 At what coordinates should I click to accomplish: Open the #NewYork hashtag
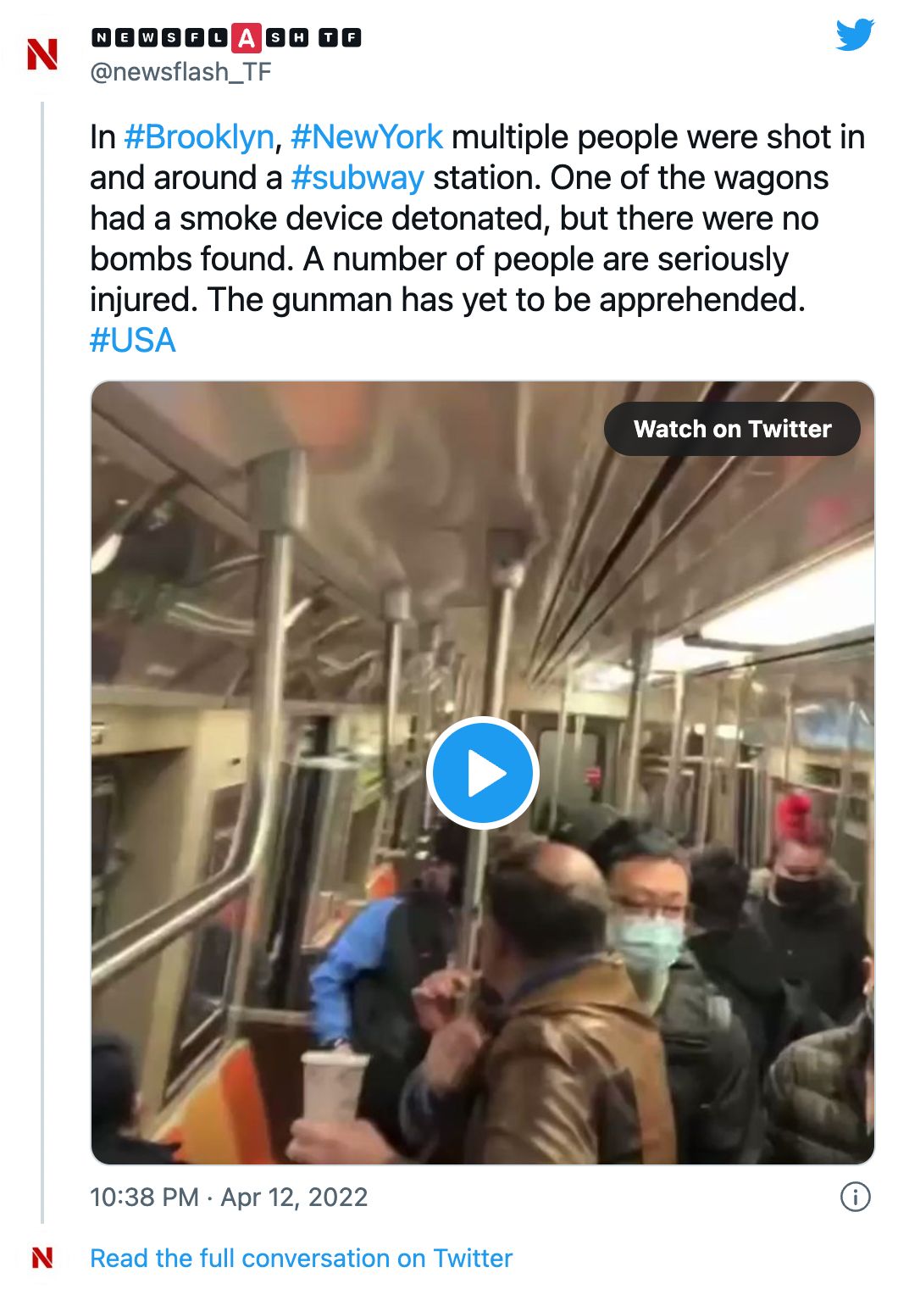pyautogui.click(x=367, y=136)
